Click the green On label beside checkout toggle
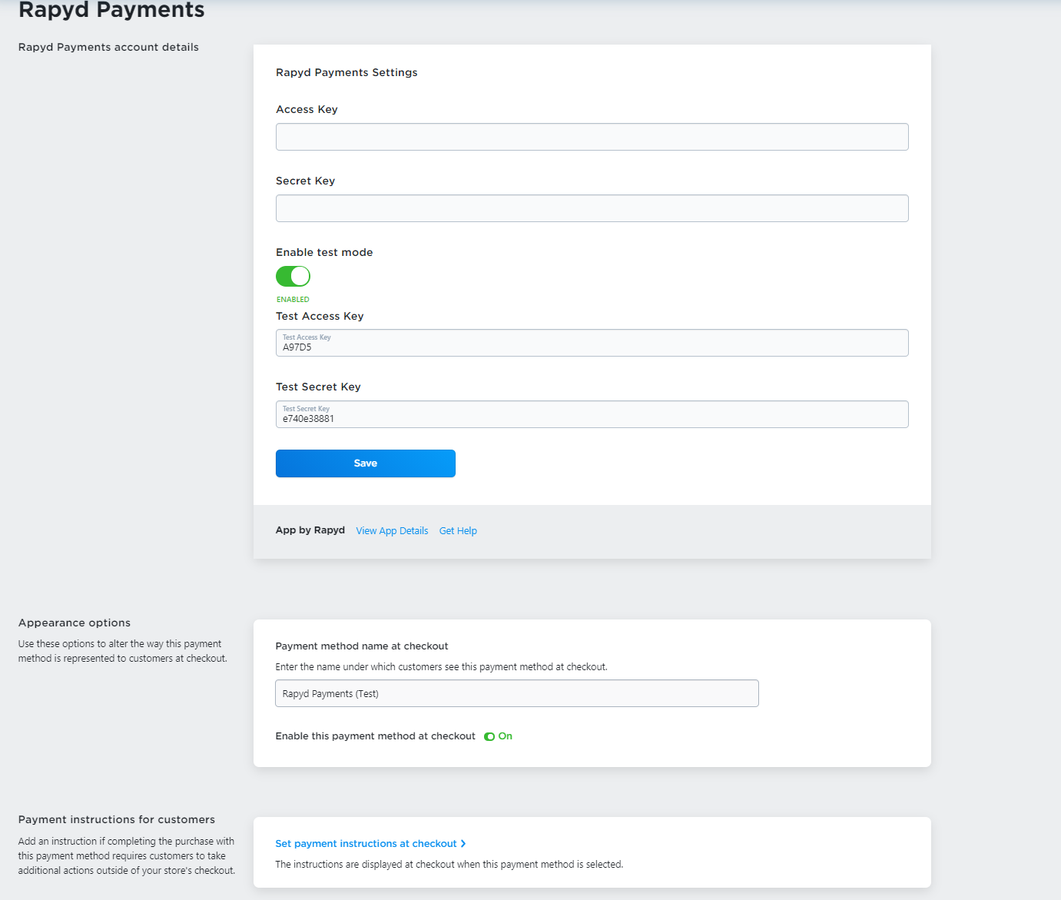The image size is (1061, 900). coord(506,736)
